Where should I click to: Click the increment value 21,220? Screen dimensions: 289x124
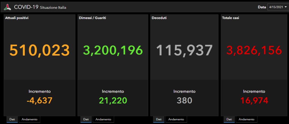click(x=113, y=100)
